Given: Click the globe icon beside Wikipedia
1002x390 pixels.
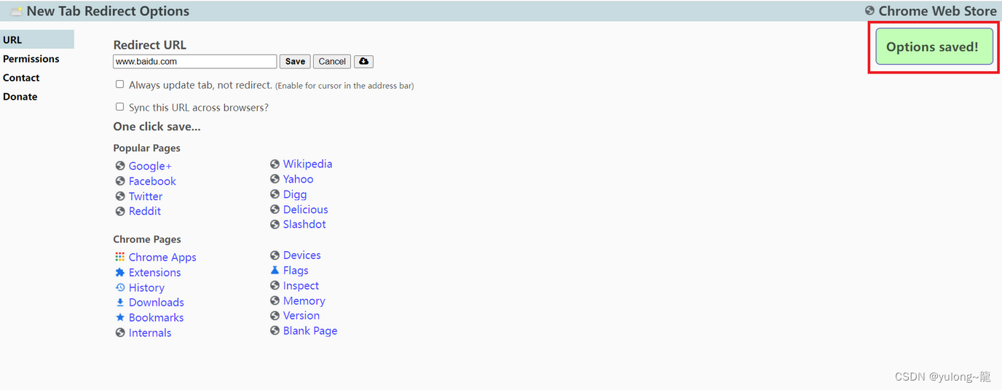Looking at the screenshot, I should coord(275,164).
